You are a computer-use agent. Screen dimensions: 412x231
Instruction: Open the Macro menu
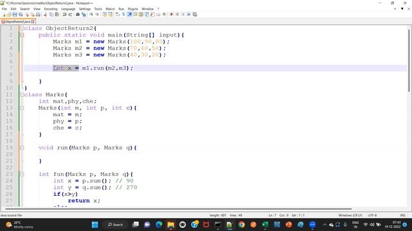(x=110, y=9)
